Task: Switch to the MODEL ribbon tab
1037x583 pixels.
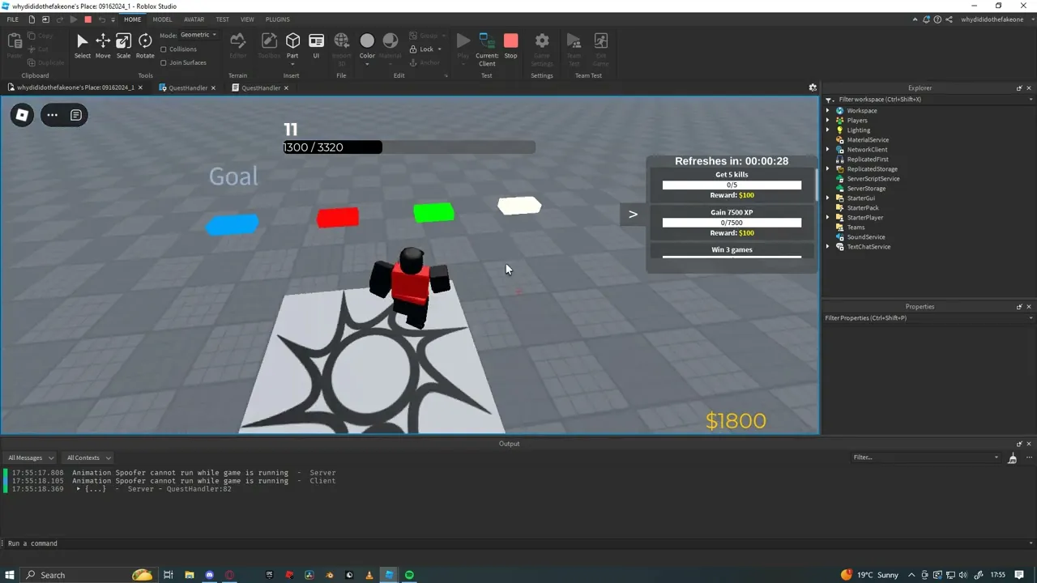Action: 162,19
